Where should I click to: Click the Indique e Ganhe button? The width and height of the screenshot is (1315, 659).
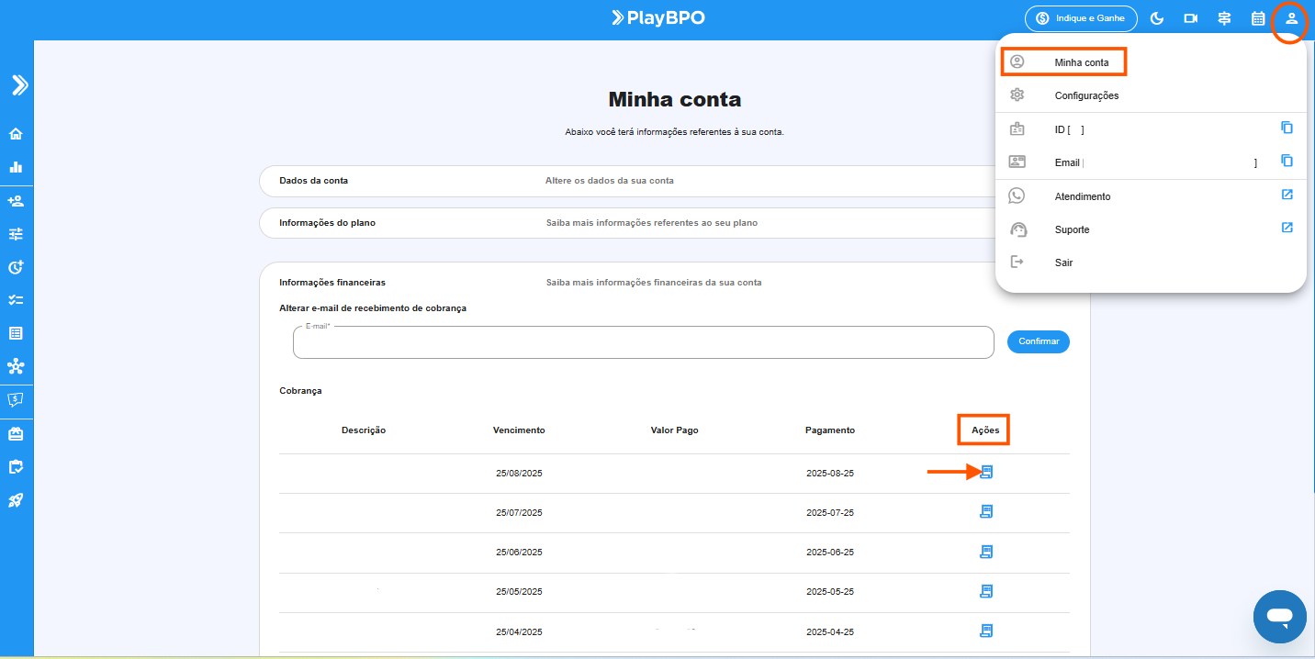(1080, 18)
